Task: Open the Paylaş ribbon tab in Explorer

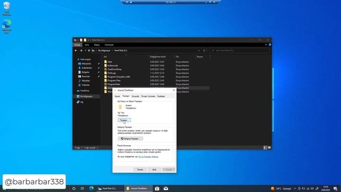Action: pos(97,45)
